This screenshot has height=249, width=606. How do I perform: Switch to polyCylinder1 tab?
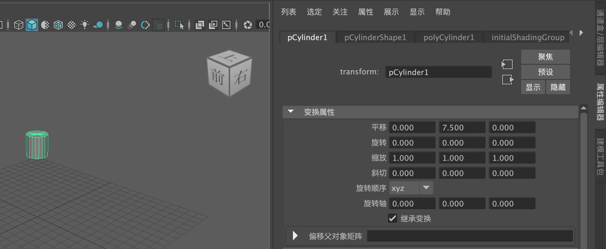449,37
